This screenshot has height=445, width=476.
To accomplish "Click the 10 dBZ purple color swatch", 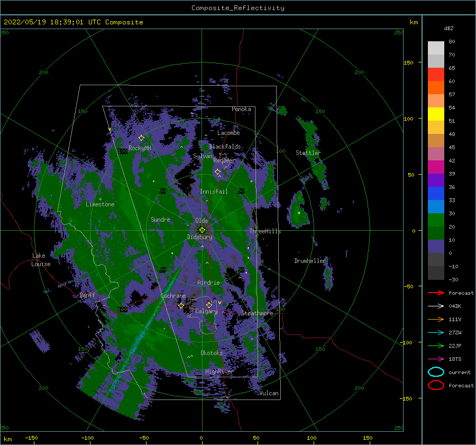I will pos(436,246).
